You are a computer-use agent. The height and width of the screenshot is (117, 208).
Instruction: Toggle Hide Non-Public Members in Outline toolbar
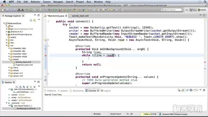click(31, 87)
